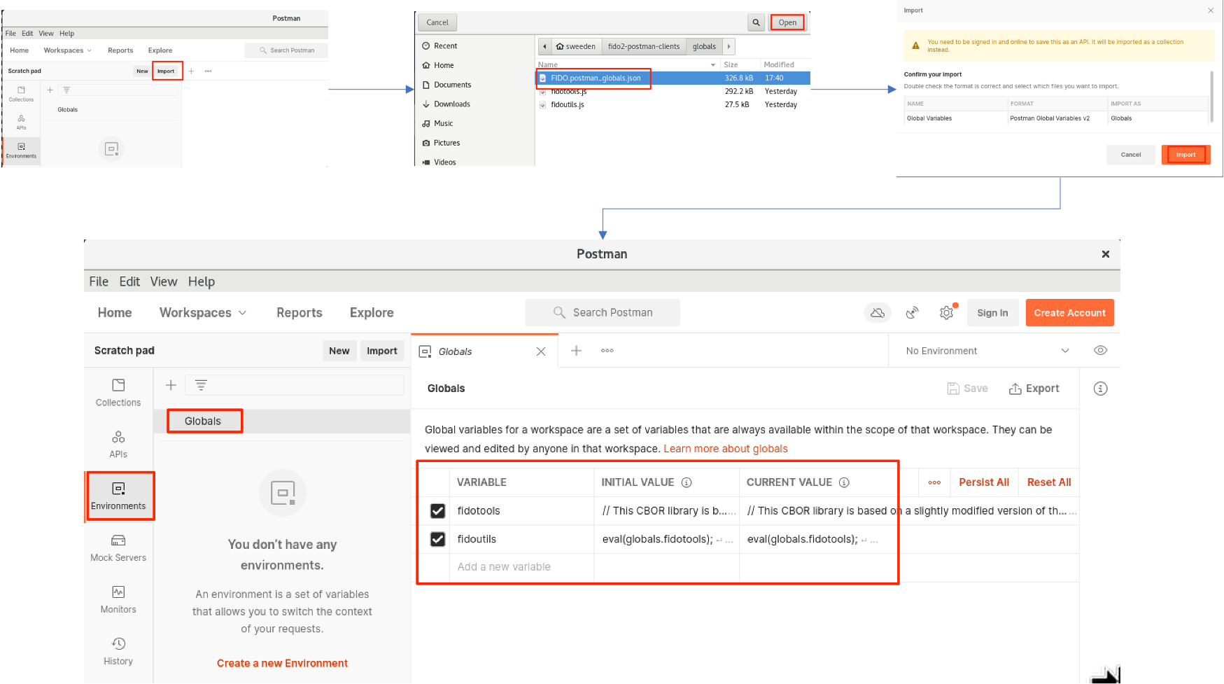Select Downloads in file dialog sidebar
The image size is (1224, 684).
coord(451,104)
